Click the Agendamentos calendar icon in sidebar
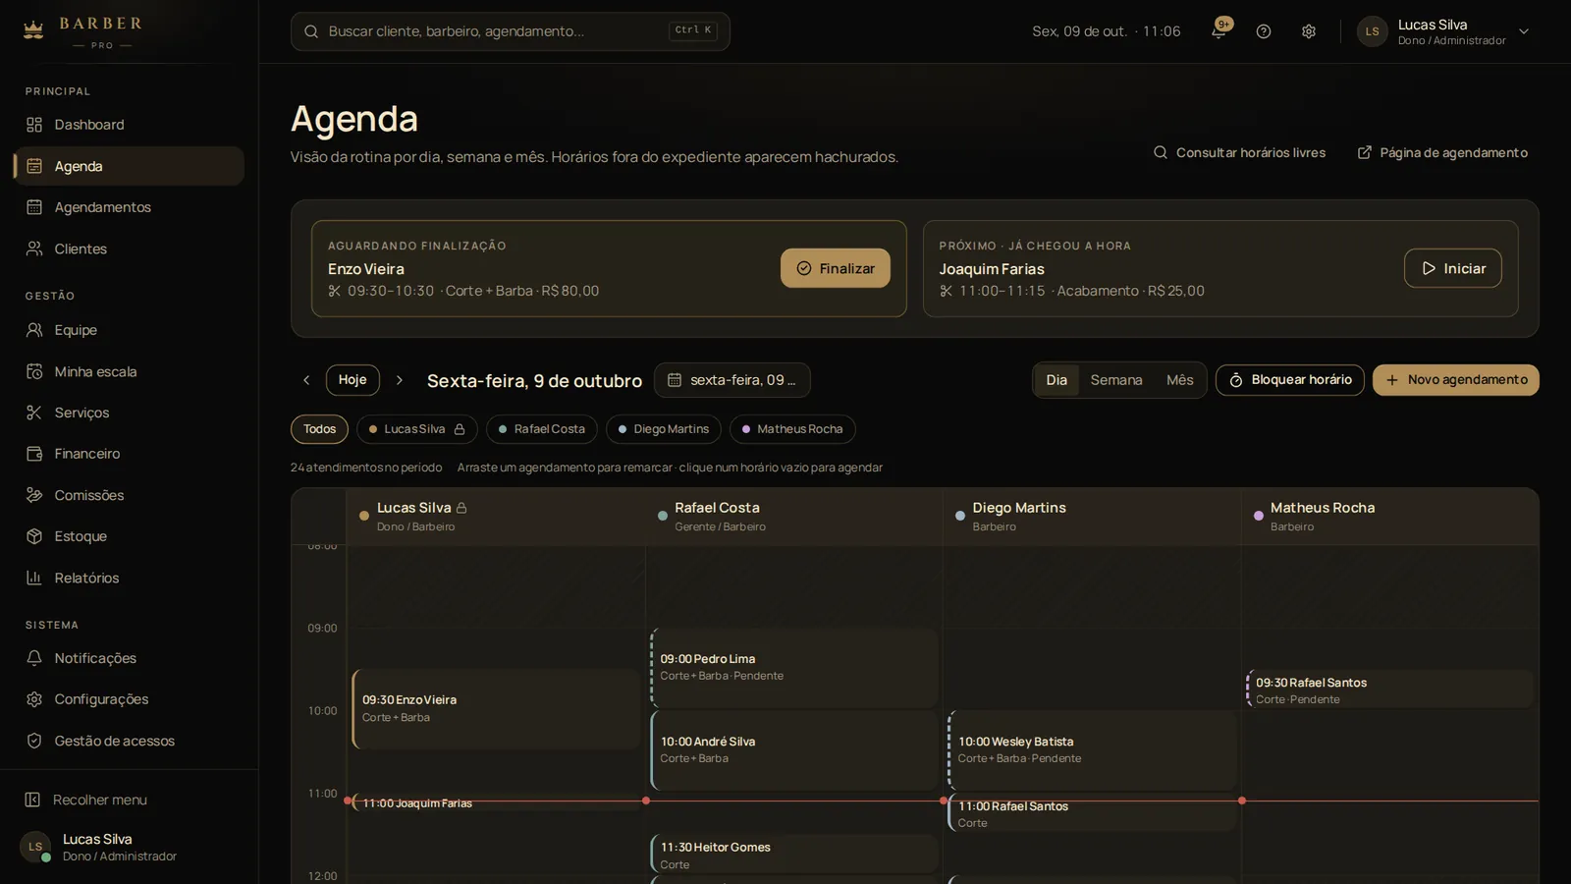Image resolution: width=1571 pixels, height=884 pixels. 34,207
